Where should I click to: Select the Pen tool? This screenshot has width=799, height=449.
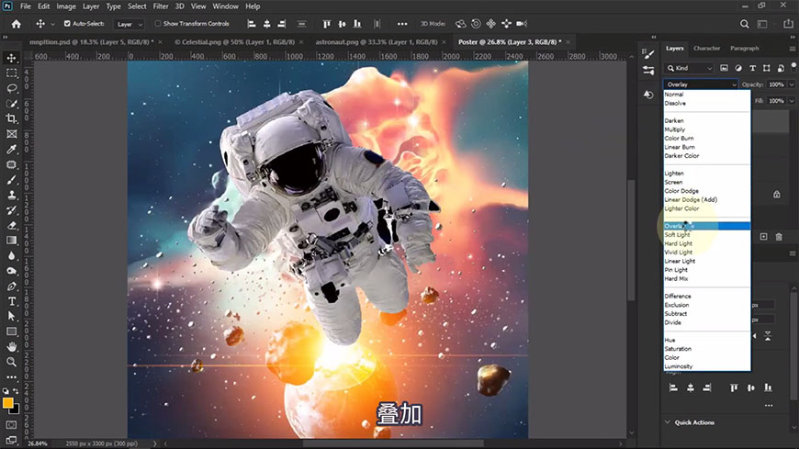tap(11, 286)
